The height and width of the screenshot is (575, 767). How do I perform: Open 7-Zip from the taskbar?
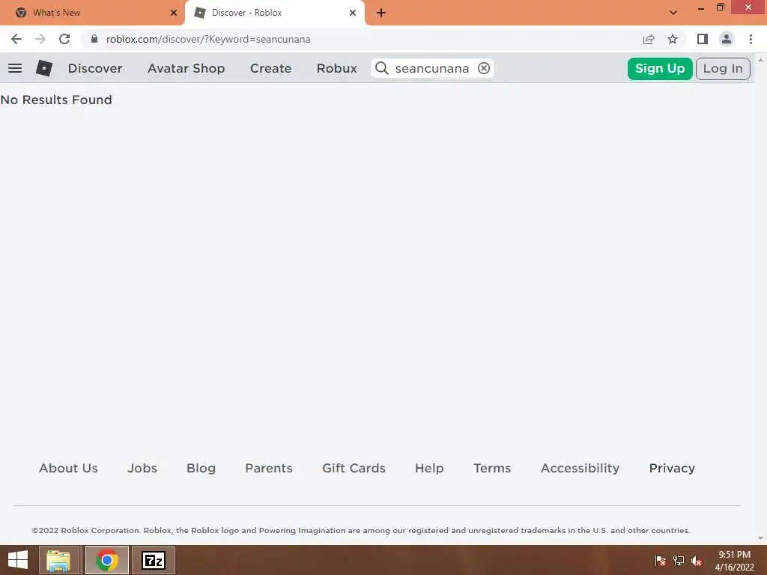point(154,560)
